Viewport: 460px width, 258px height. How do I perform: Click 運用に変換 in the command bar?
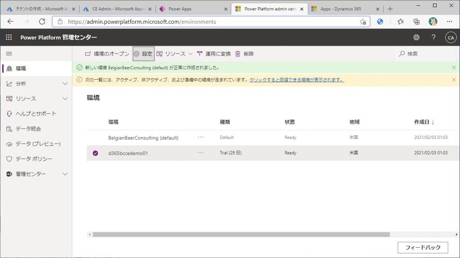[x=214, y=54]
